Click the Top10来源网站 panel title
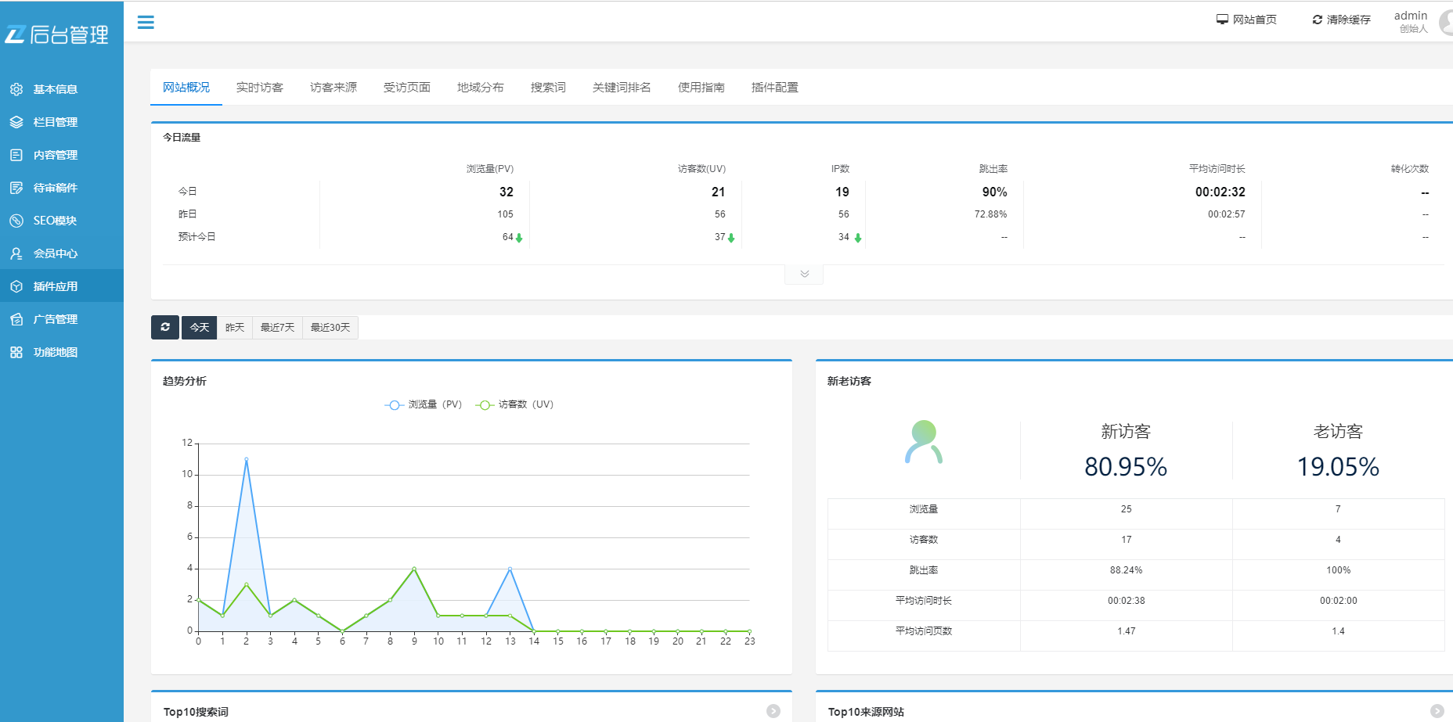 866,712
